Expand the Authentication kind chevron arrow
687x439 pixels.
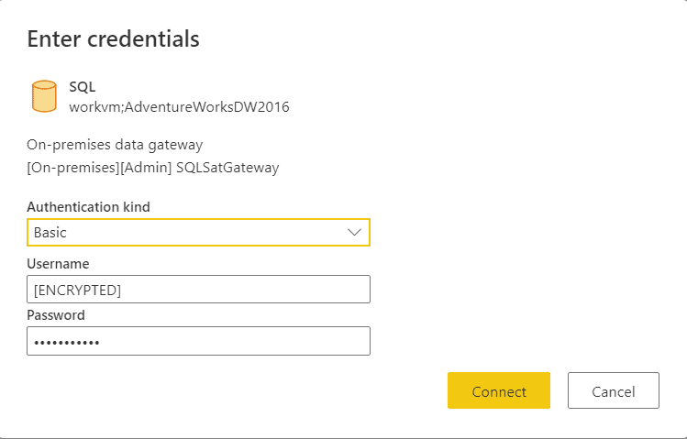[x=354, y=233]
